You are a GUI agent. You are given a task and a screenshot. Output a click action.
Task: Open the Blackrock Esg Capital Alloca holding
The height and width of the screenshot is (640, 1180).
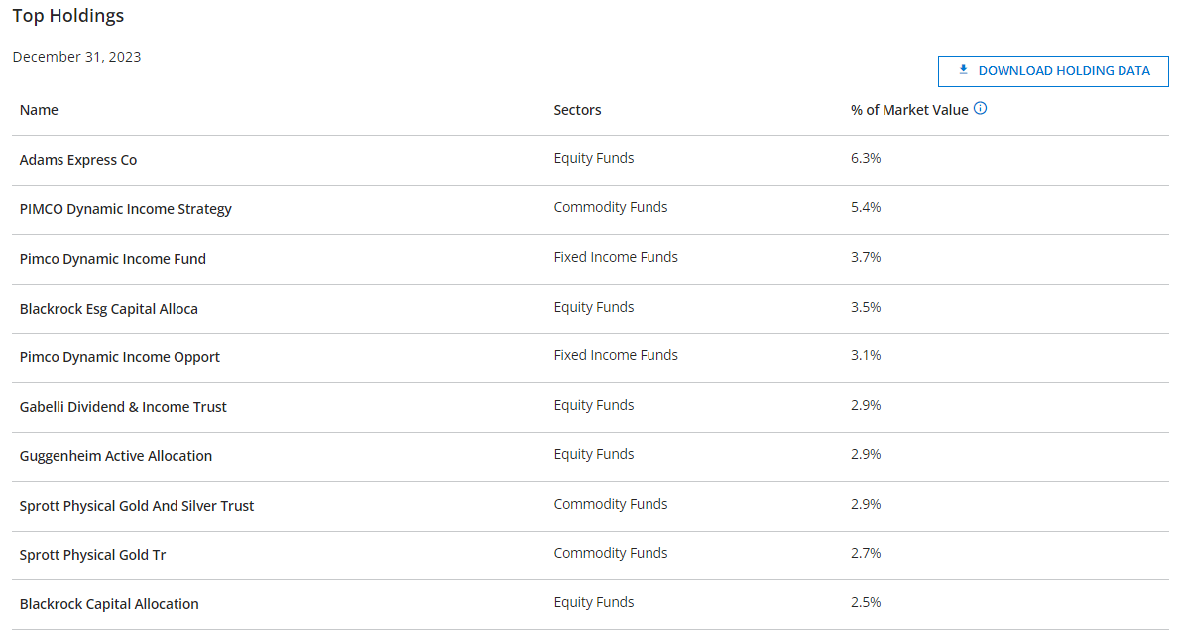pyautogui.click(x=108, y=308)
